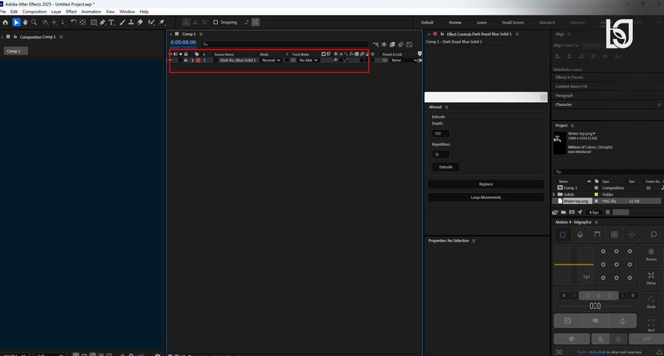Select the Puppet Pin tool
The image size is (664, 356).
coord(162,23)
